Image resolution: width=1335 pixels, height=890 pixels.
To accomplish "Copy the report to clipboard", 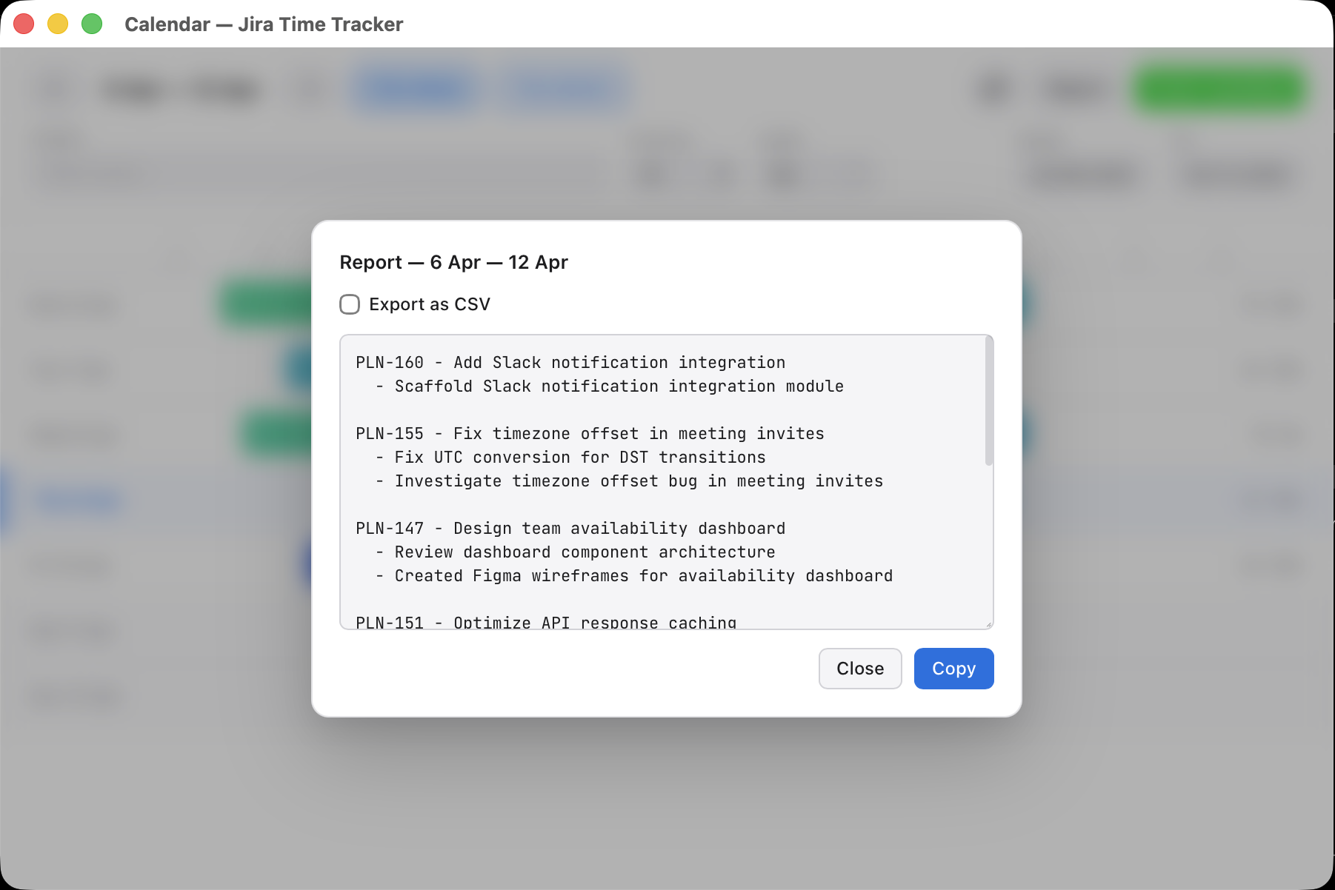I will [x=953, y=669].
